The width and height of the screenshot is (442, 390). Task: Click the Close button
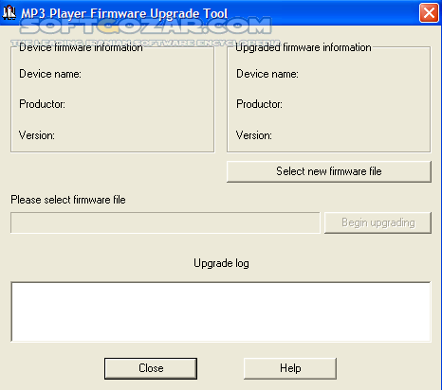(x=151, y=368)
